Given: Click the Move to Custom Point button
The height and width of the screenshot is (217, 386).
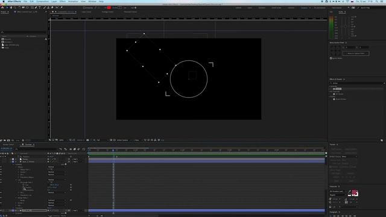Looking at the screenshot, I should coord(356,53).
